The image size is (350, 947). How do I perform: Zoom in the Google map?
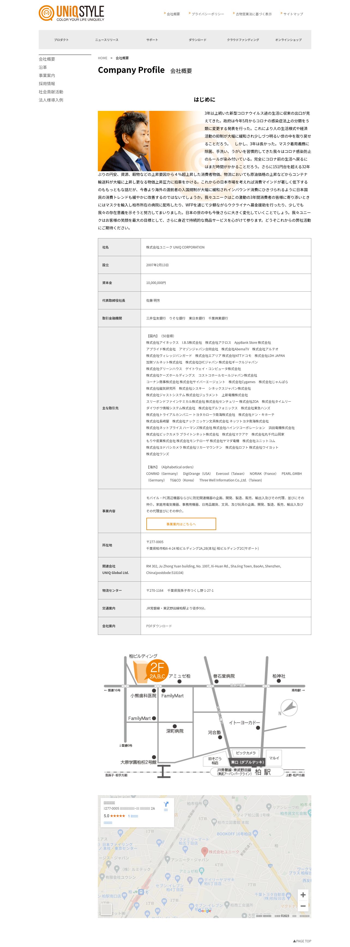(x=303, y=895)
